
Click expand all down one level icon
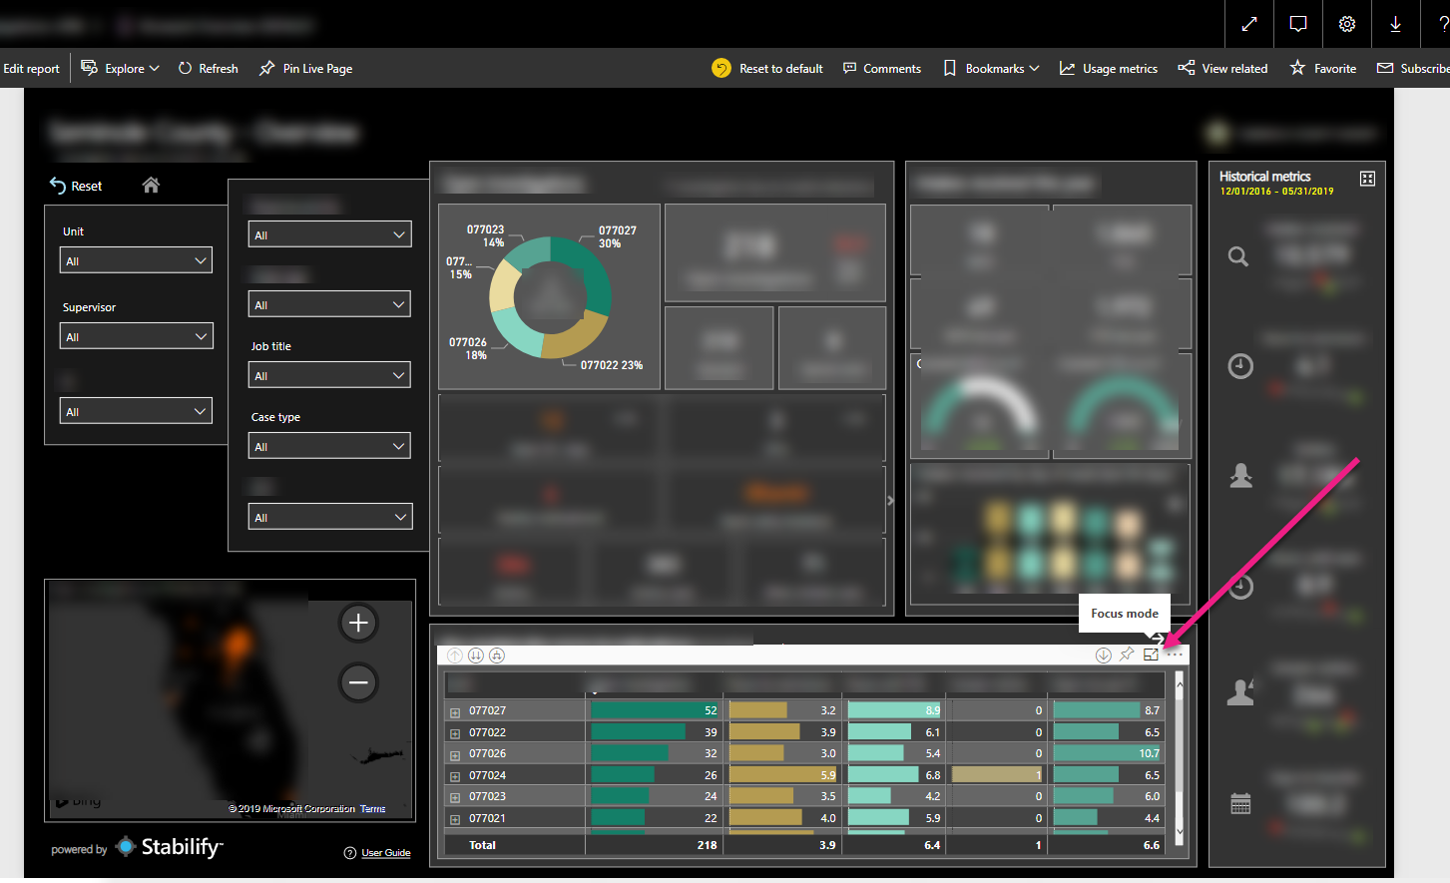(x=497, y=656)
